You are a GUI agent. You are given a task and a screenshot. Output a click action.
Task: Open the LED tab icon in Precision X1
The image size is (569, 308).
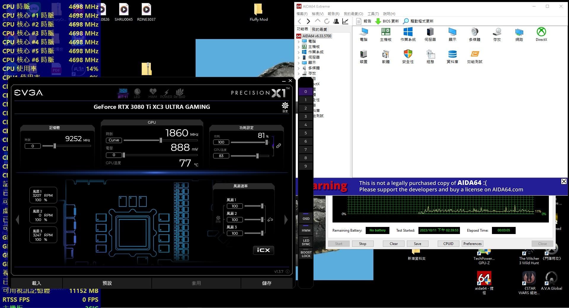point(137,93)
